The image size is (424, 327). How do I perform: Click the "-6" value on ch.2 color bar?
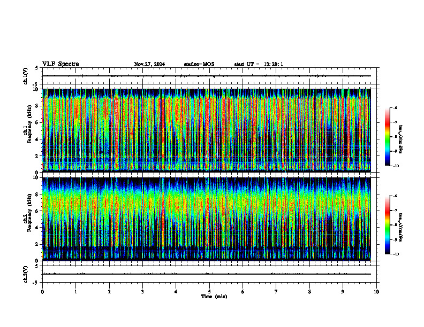(395, 196)
